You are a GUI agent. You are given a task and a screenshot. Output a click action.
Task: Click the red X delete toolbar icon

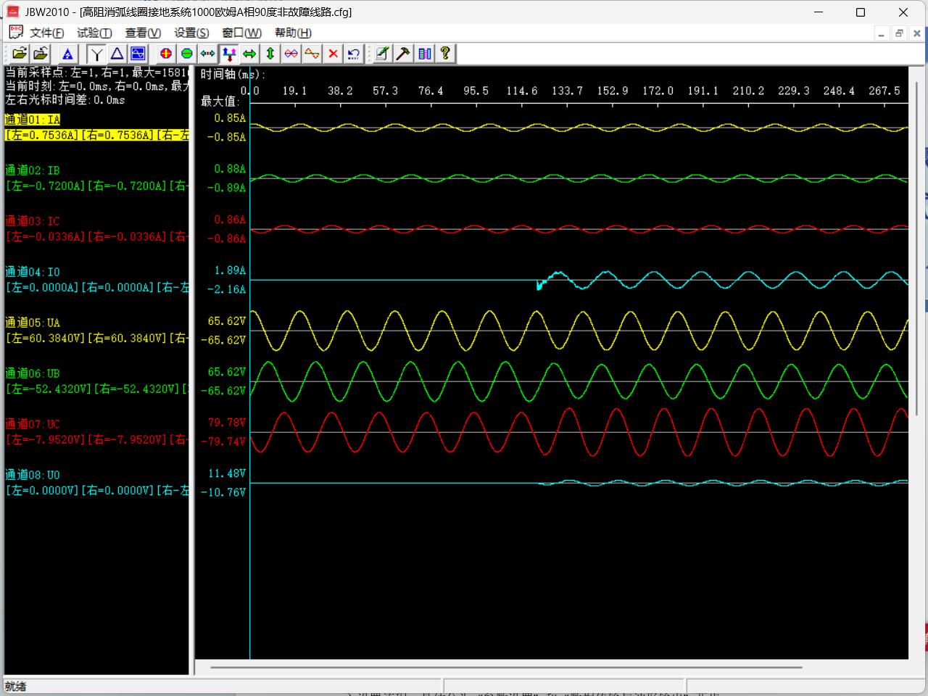[x=333, y=54]
